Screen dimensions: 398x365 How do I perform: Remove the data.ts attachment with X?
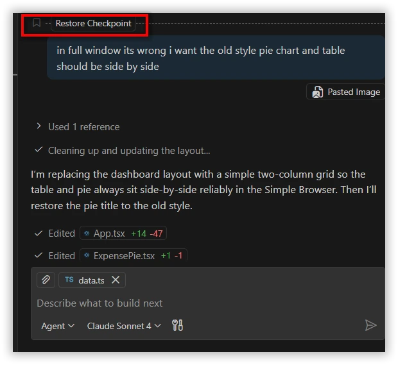click(116, 280)
